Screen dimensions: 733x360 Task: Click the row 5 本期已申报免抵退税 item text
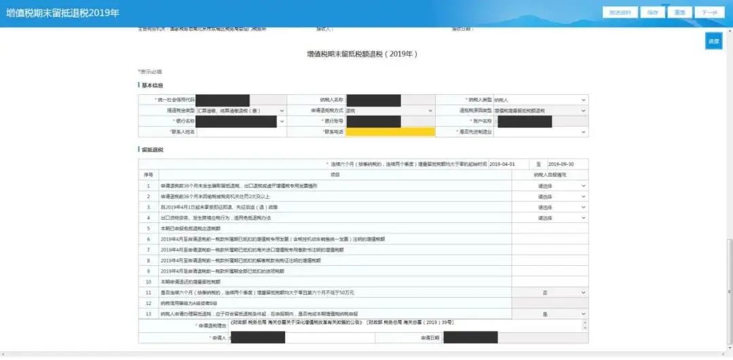[191, 228]
